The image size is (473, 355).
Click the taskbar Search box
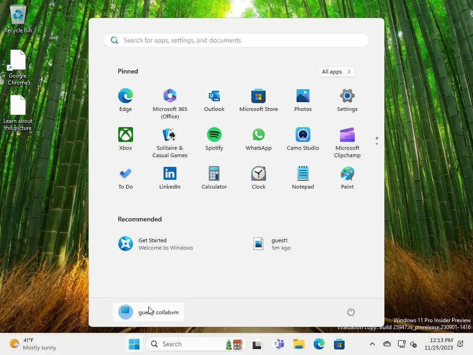pyautogui.click(x=196, y=344)
